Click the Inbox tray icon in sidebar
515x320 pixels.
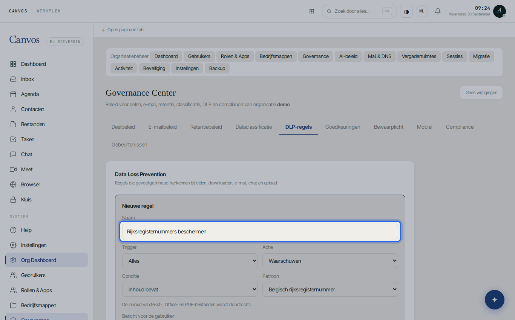click(x=13, y=79)
